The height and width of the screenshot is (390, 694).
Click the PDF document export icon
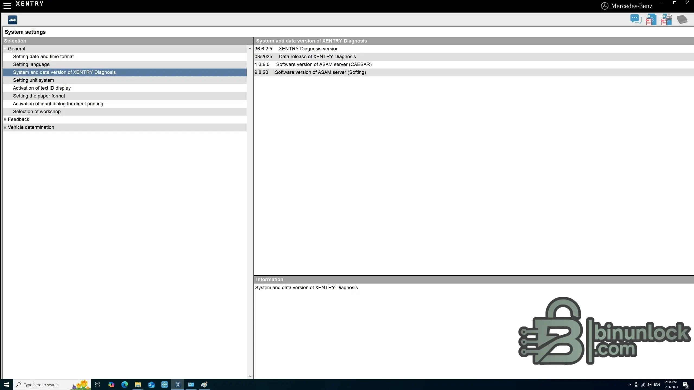click(651, 19)
